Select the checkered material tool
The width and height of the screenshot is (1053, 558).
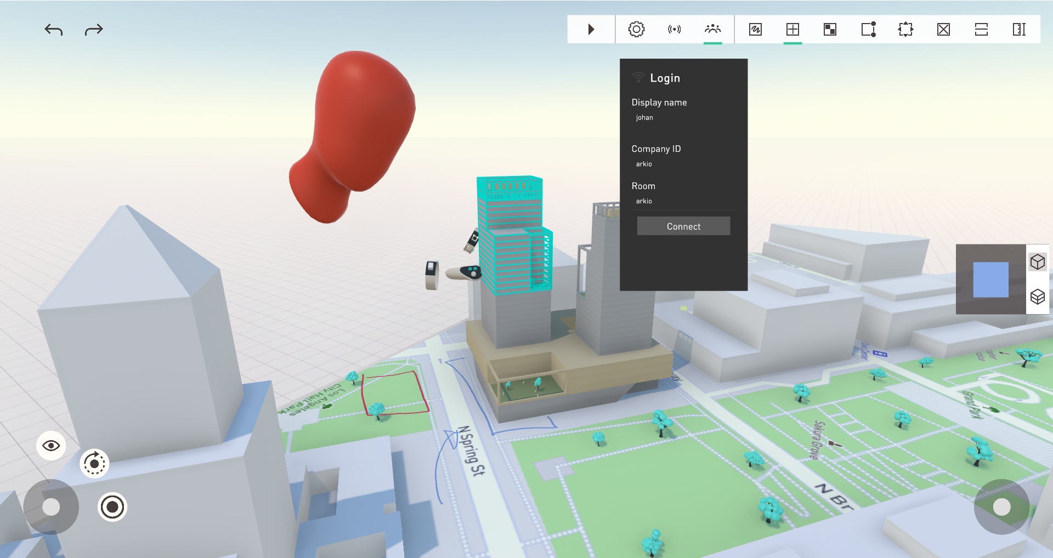(x=830, y=30)
